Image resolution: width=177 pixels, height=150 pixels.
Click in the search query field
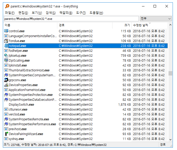coord(71,19)
